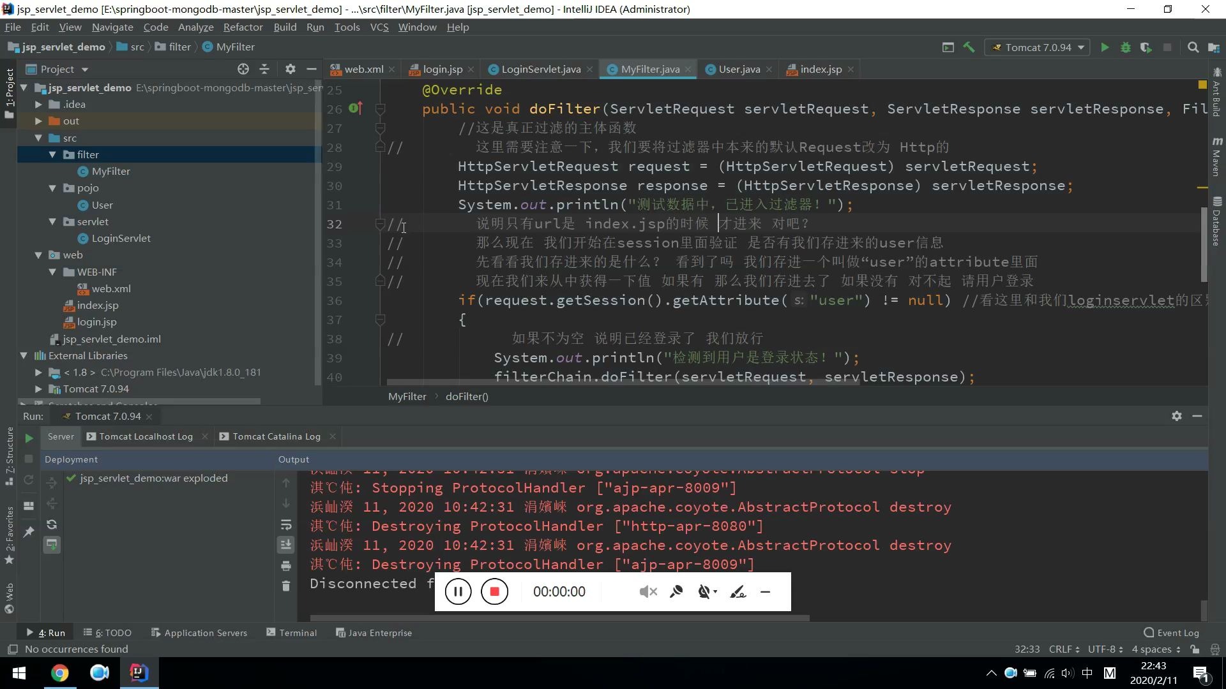Image resolution: width=1226 pixels, height=689 pixels.
Task: Toggle scroll to end of console
Action: coord(286,545)
